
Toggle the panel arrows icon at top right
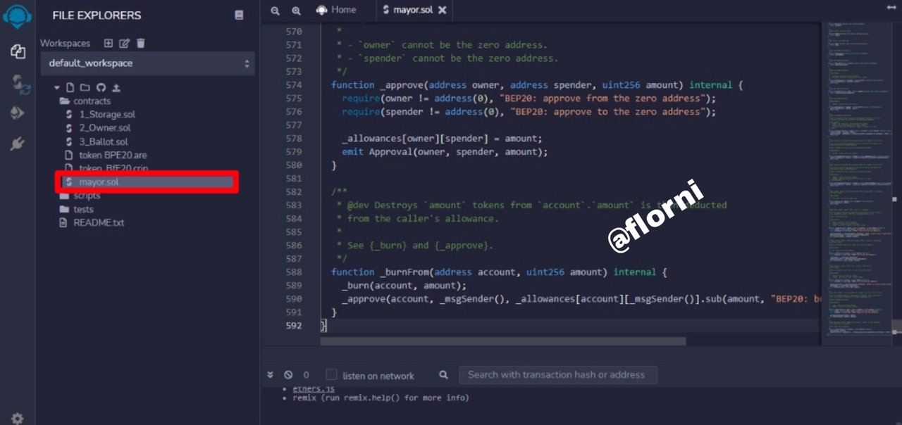point(891,8)
